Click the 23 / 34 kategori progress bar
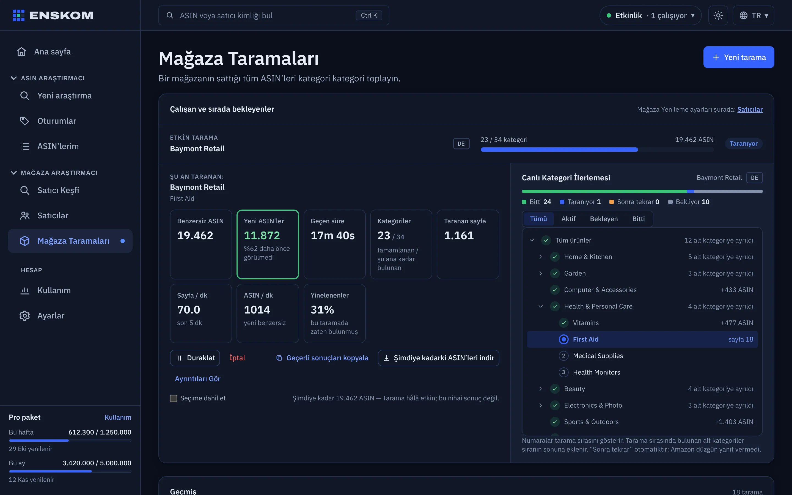The width and height of the screenshot is (792, 495). click(x=597, y=150)
